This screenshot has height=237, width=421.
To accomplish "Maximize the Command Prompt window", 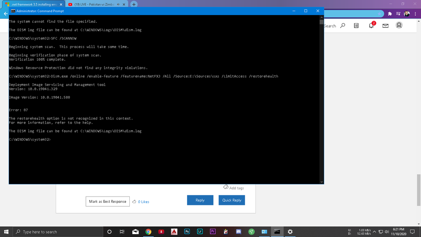I will point(306,11).
